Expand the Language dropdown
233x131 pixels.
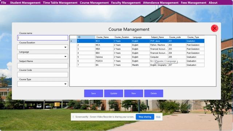click(x=66, y=56)
